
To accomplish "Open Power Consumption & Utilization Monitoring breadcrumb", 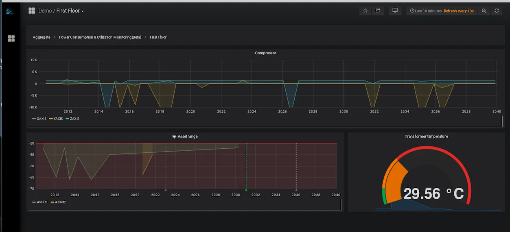I will pyautogui.click(x=100, y=37).
